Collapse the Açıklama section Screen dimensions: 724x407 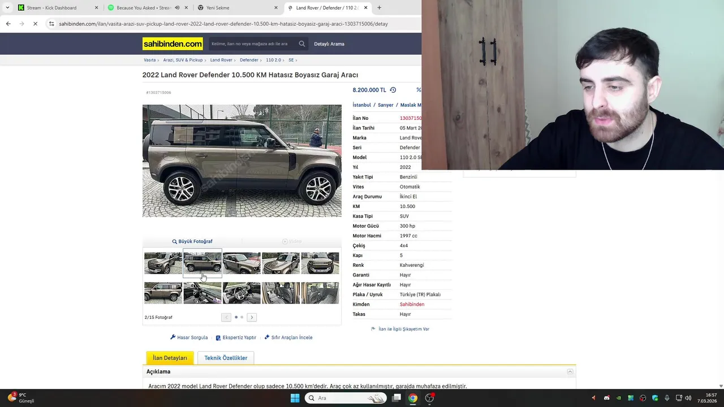(x=570, y=371)
